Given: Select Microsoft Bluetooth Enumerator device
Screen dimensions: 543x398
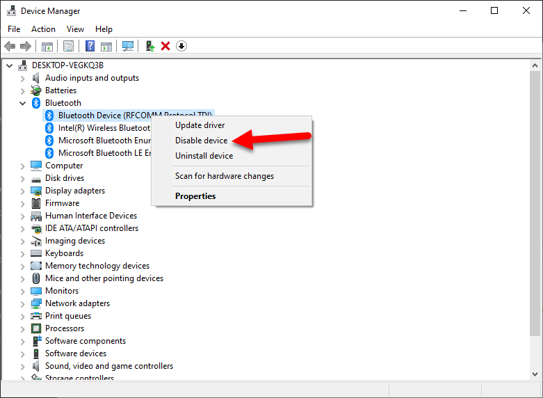Looking at the screenshot, I should coord(104,141).
